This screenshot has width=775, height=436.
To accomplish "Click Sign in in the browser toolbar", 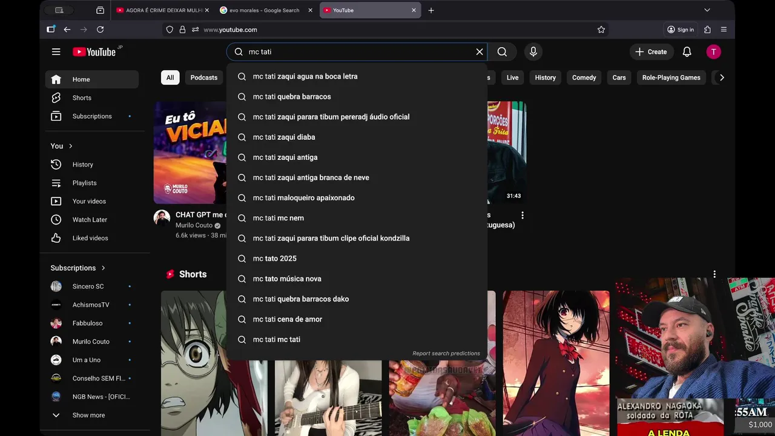I will click(x=681, y=29).
